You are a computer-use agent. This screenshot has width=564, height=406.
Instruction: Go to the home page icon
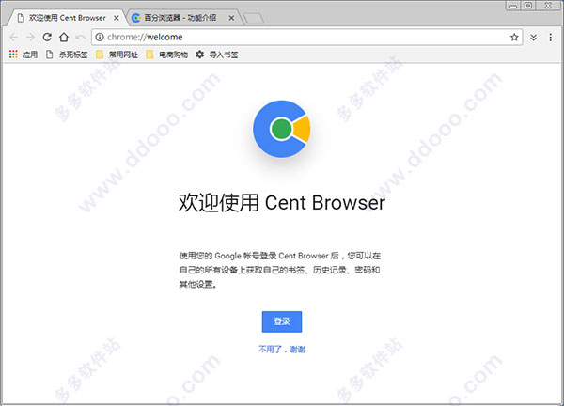[64, 37]
